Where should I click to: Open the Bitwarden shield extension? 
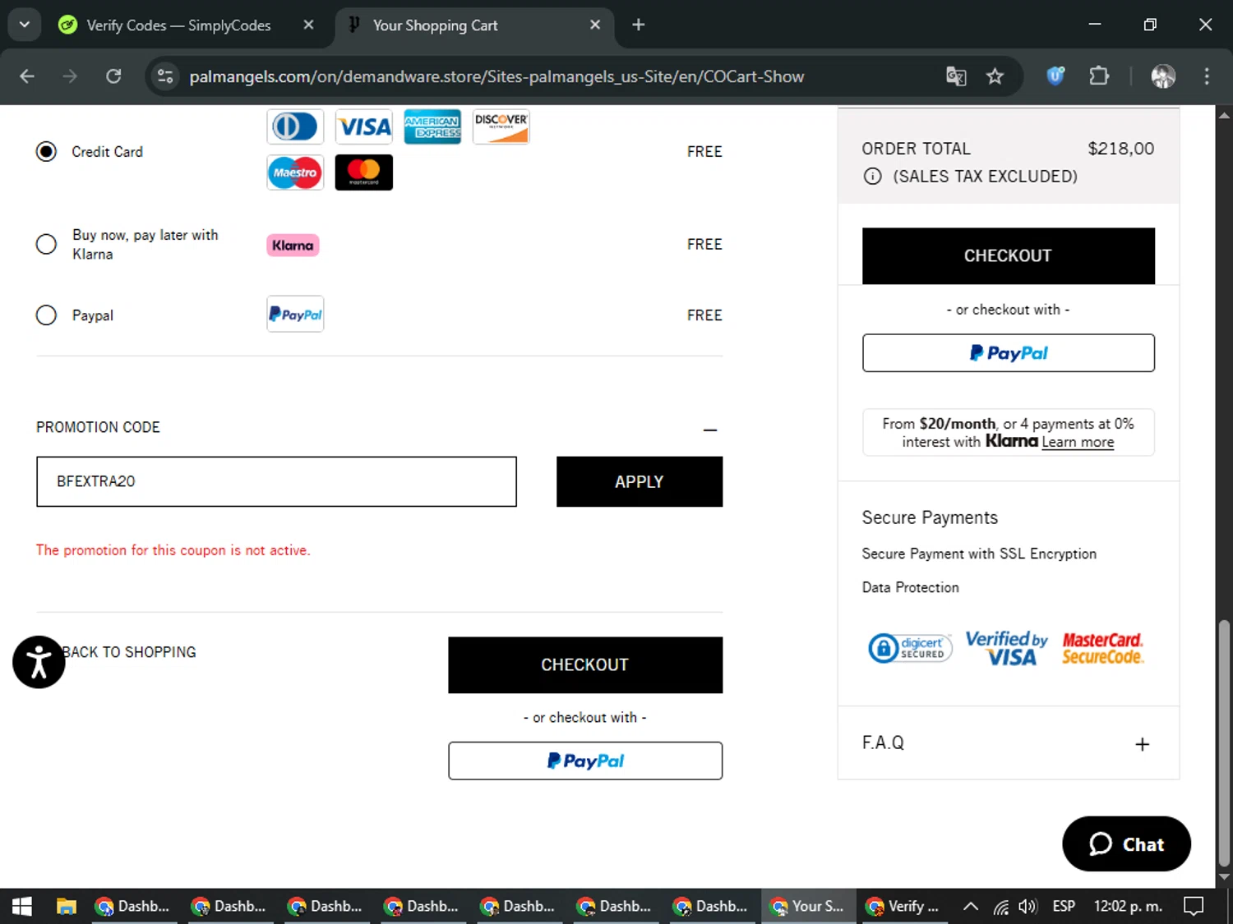[1055, 76]
